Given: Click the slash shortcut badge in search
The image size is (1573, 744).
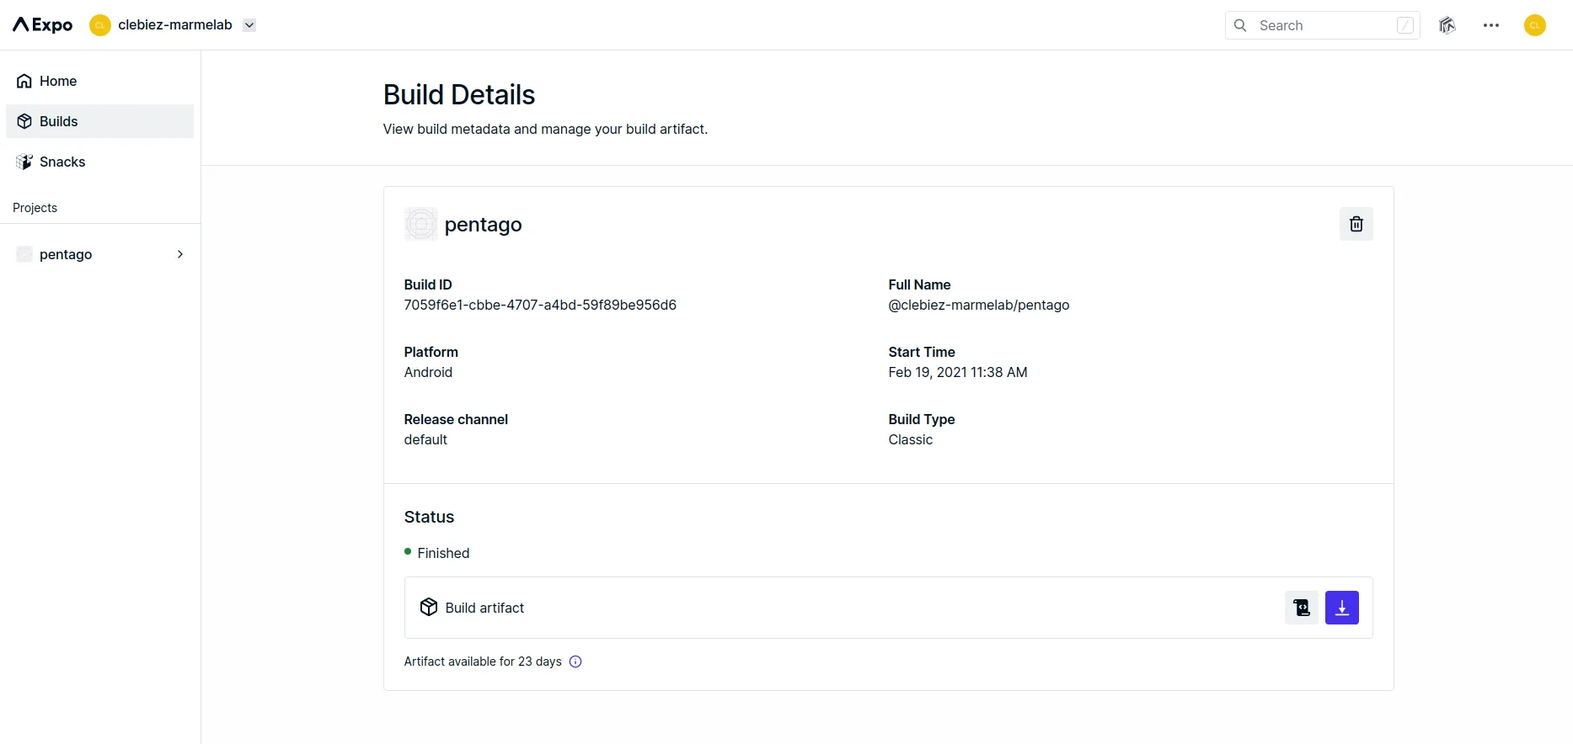Looking at the screenshot, I should point(1404,25).
